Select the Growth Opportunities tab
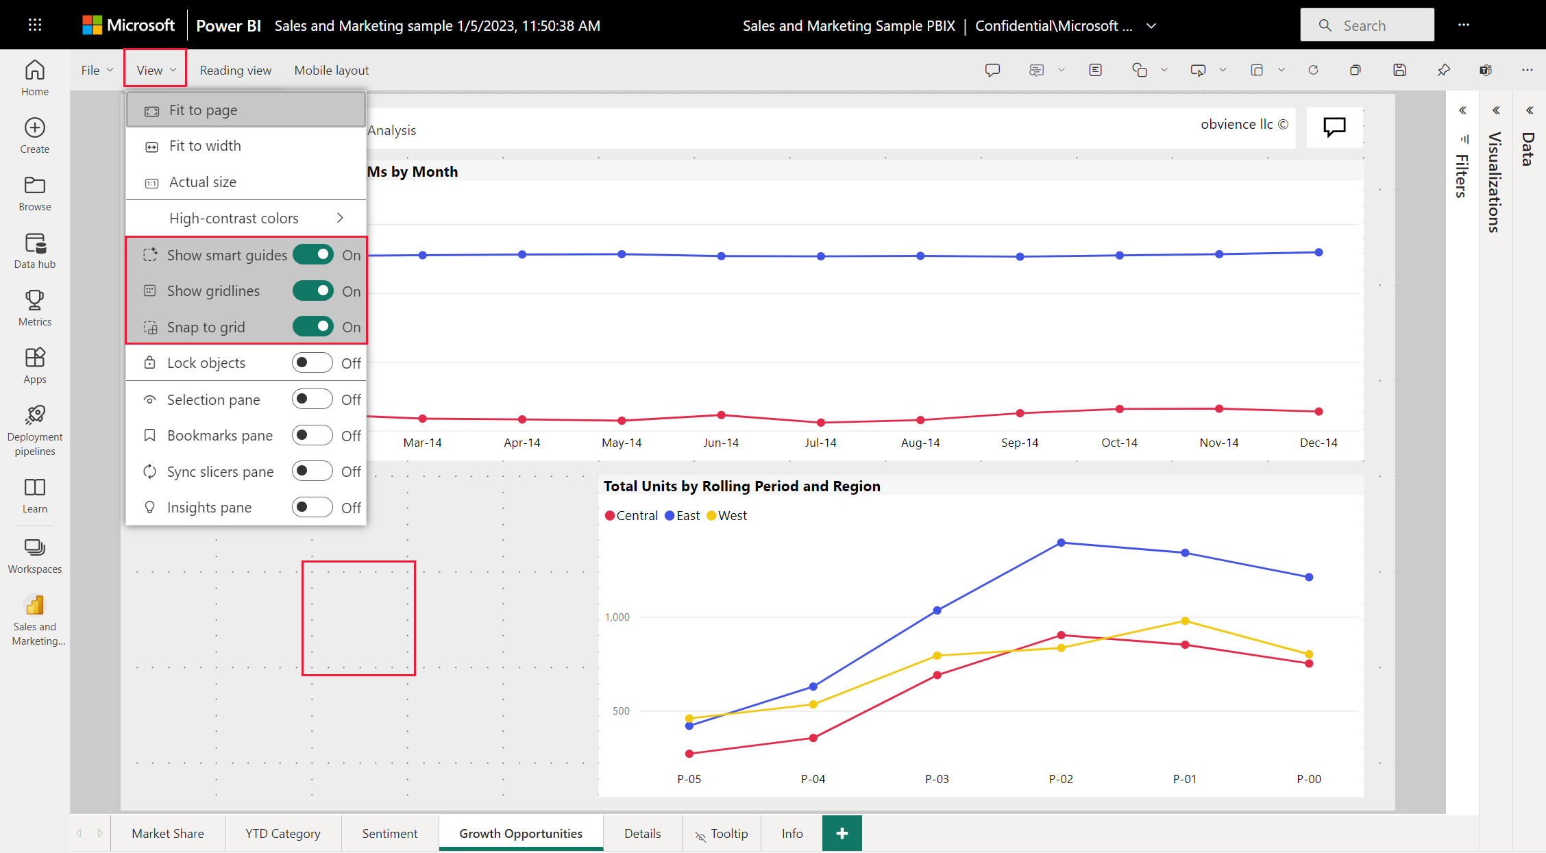Screen dimensions: 1546x853 point(521,833)
